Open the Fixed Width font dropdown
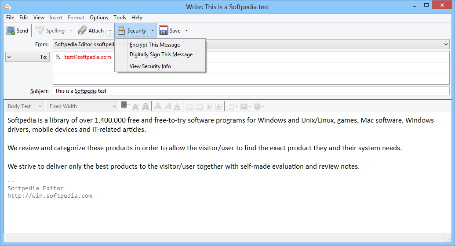The image size is (455, 246). pos(83,106)
